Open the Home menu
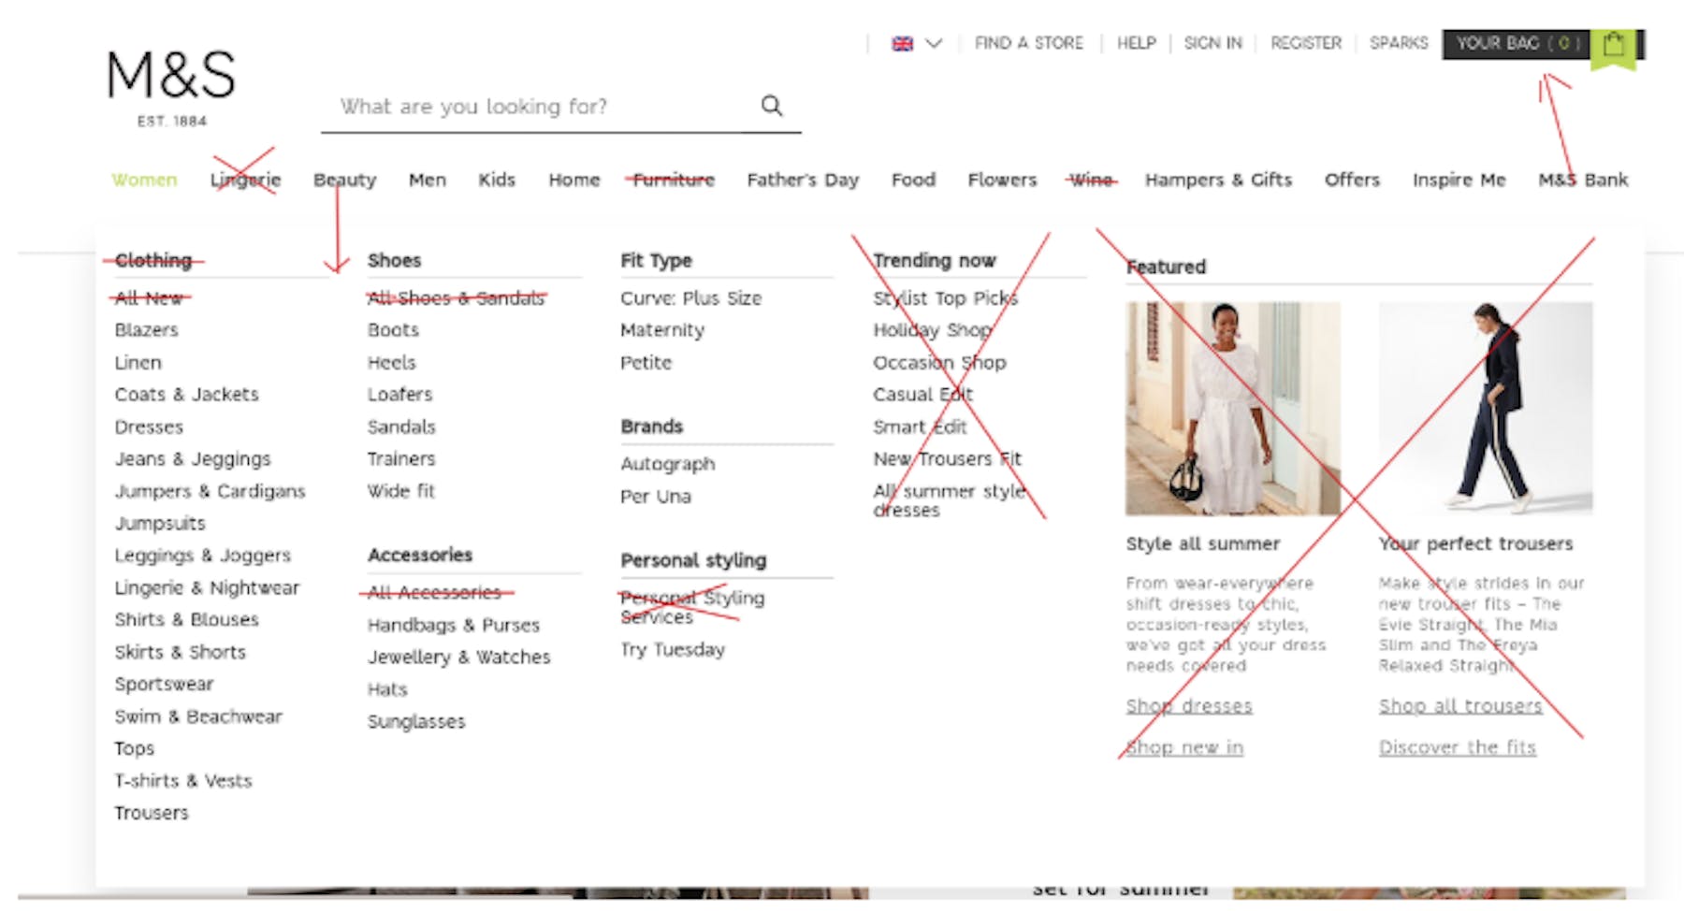Screen dimensions: 1684x911 point(574,180)
